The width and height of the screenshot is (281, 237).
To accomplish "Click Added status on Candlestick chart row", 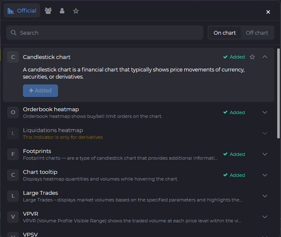I will (x=234, y=57).
